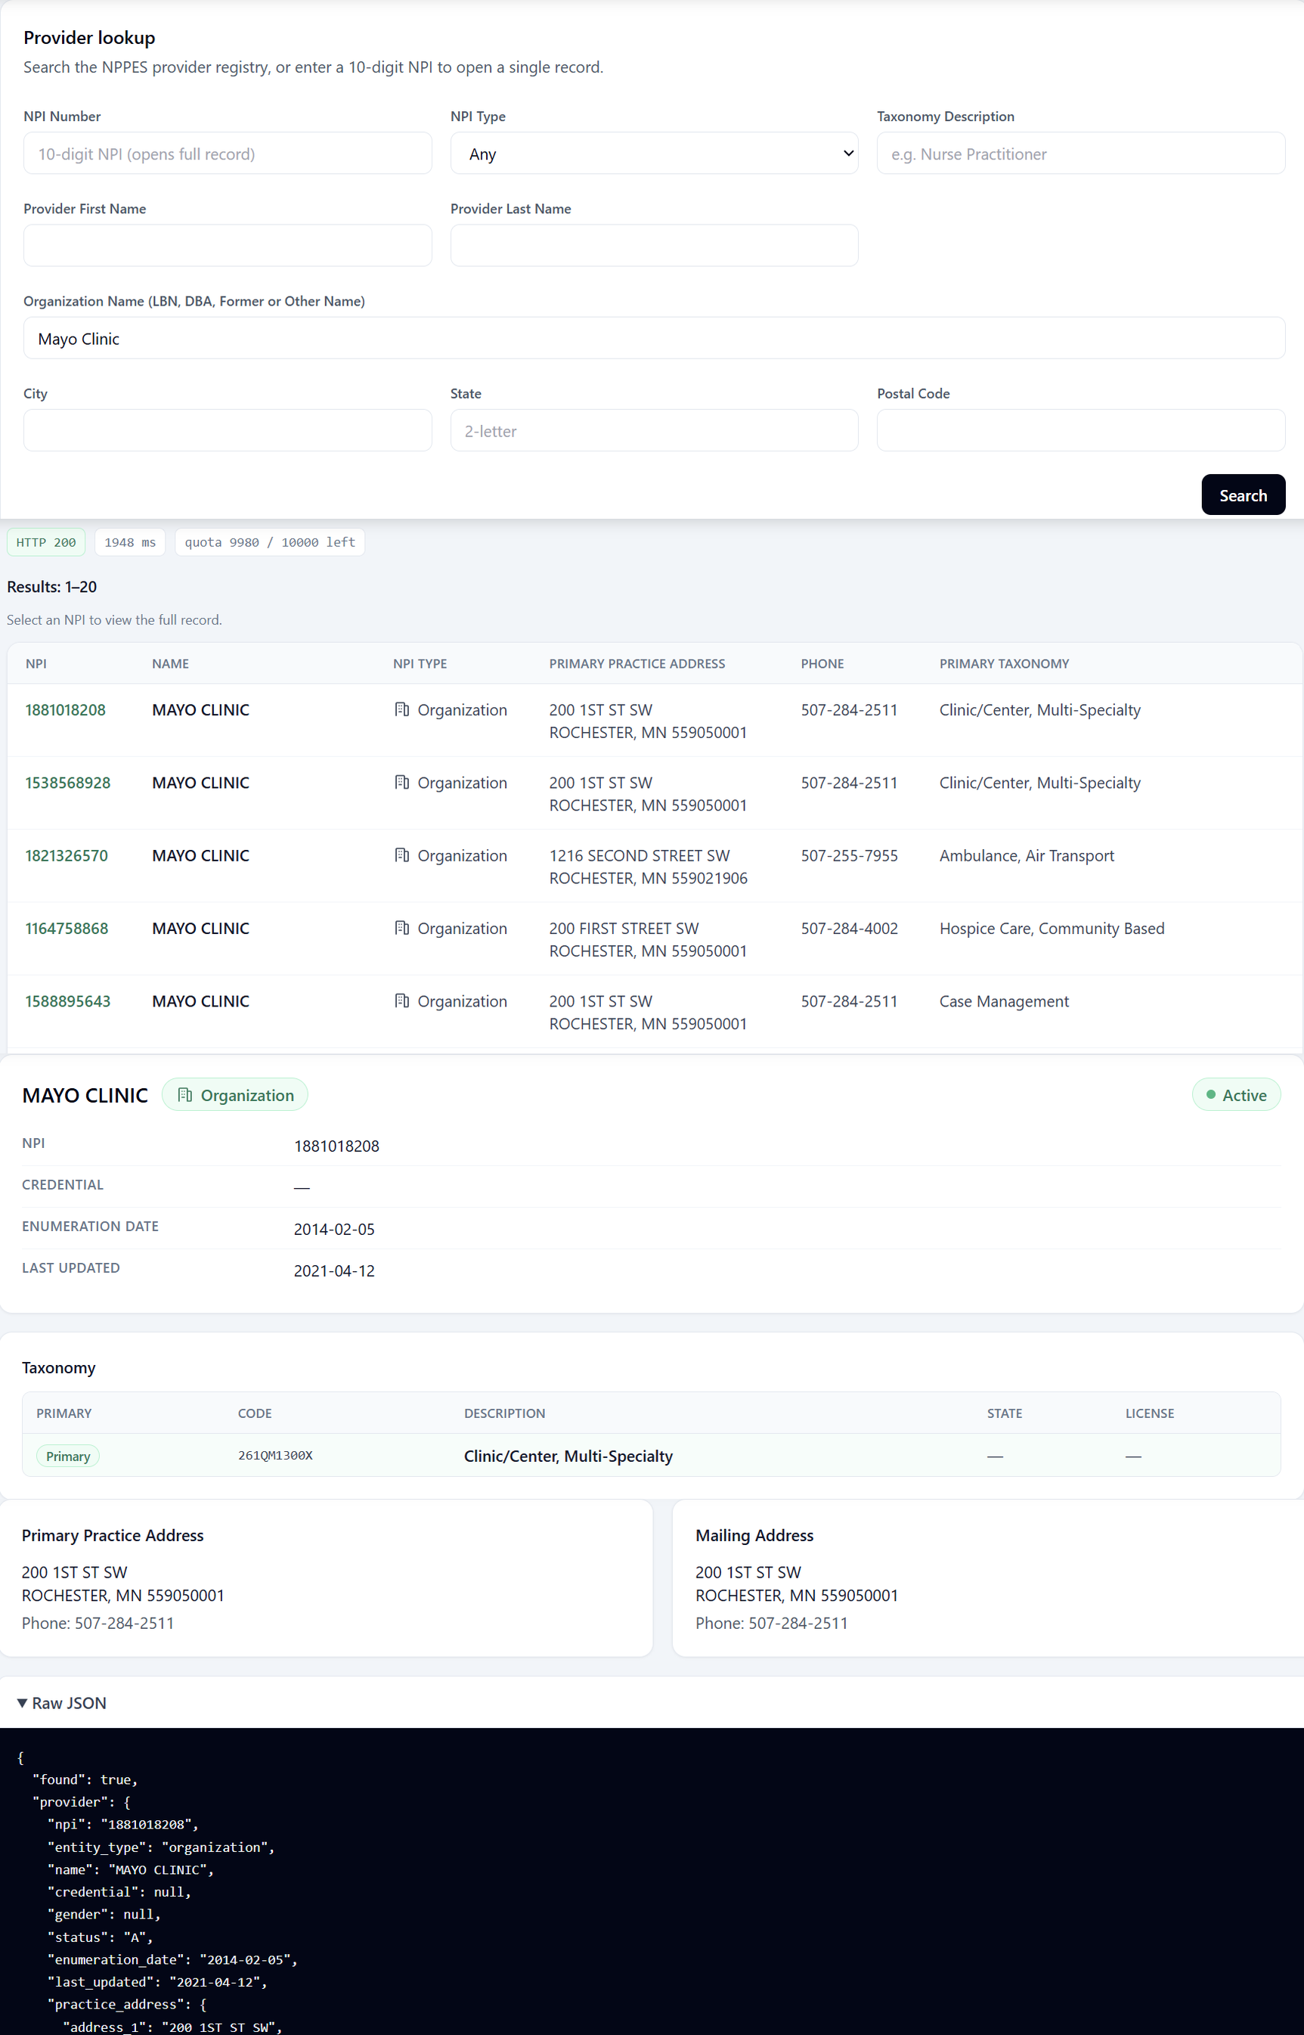Screen dimensions: 1304x2035
Task: Click the organization icon in row 1588895643
Action: [x=402, y=1001]
